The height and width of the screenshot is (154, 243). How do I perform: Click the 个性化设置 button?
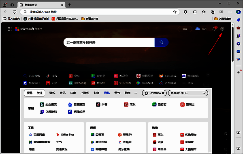point(154,93)
